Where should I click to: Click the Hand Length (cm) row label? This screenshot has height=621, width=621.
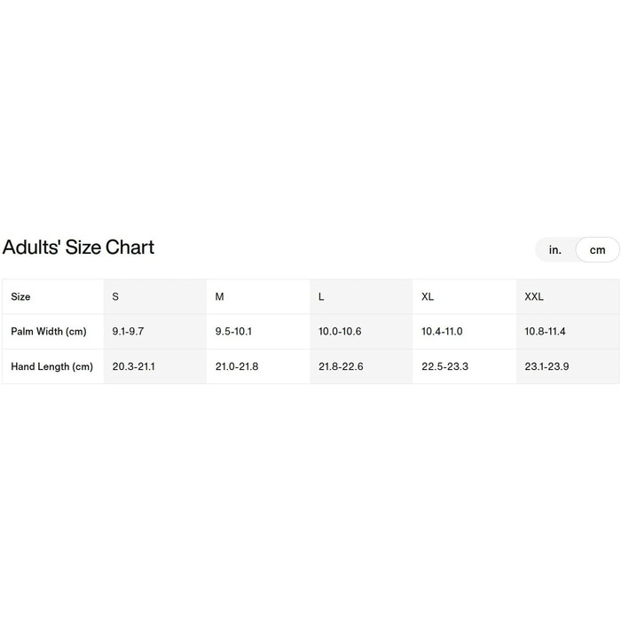coord(51,366)
